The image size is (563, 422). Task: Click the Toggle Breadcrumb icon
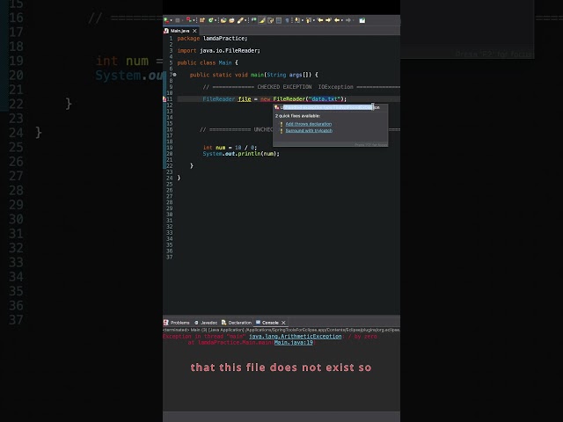coord(254,20)
